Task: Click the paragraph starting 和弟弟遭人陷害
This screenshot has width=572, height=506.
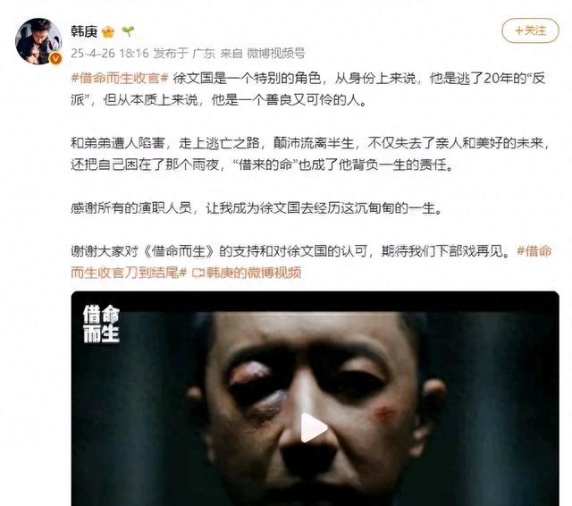Action: coord(310,154)
